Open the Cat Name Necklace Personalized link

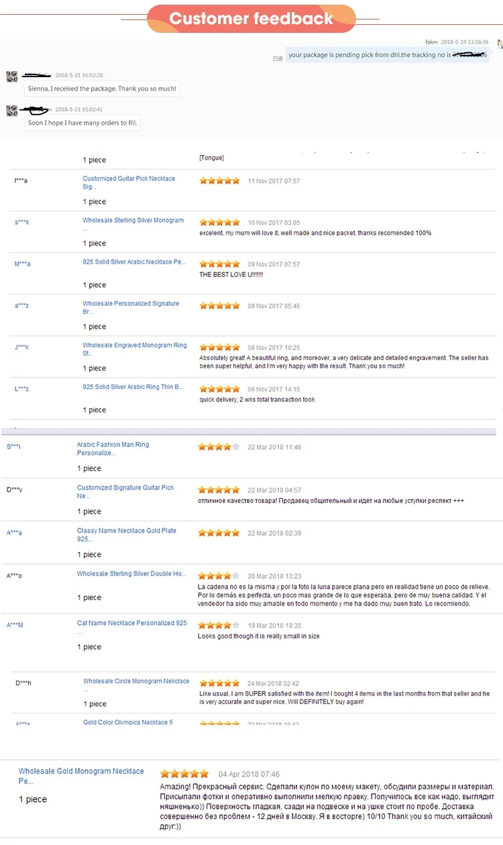[131, 623]
